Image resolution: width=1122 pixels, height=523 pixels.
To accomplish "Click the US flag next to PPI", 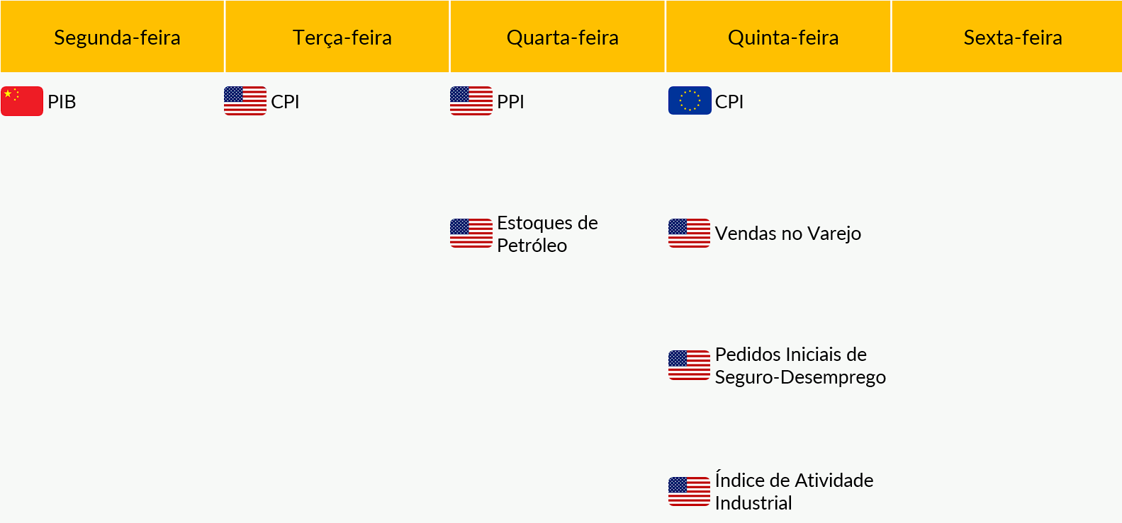I will point(471,101).
